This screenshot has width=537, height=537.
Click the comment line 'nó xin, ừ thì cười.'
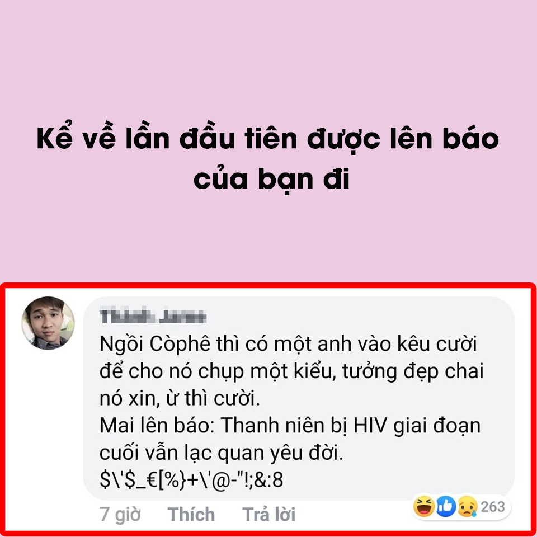click(x=180, y=398)
